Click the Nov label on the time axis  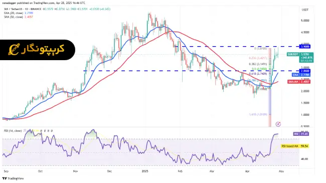pyautogui.click(x=75, y=171)
